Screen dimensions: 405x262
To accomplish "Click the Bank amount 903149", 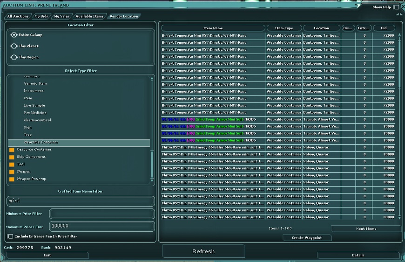I will (x=63, y=248).
